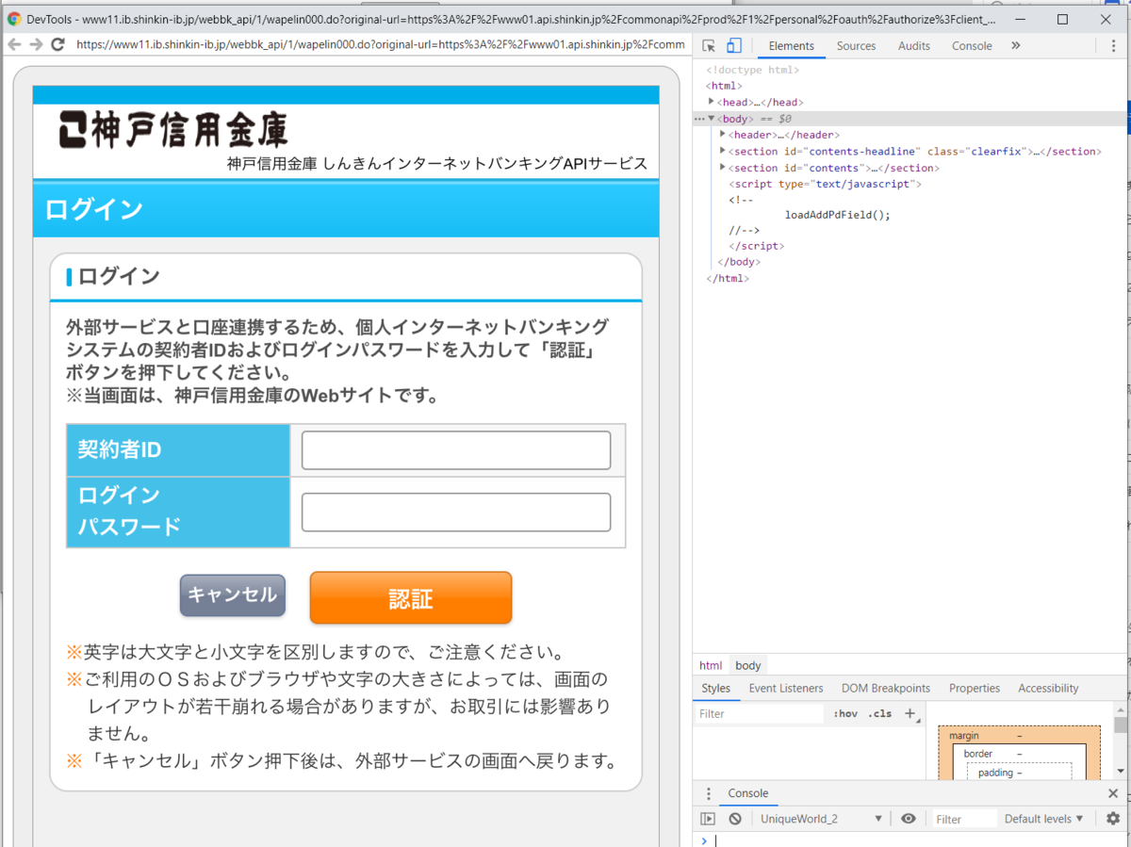The height and width of the screenshot is (847, 1131).
Task: Select the script type text/javascript line
Action: point(825,184)
